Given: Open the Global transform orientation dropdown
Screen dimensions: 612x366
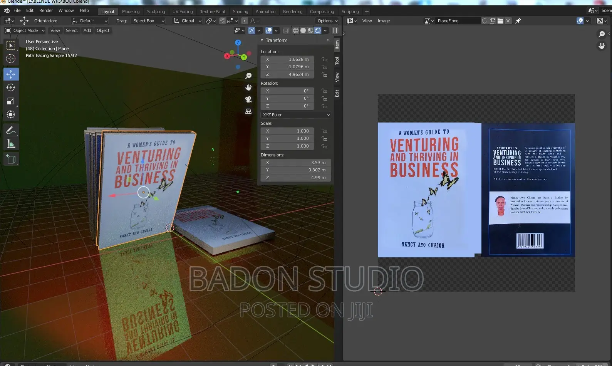Looking at the screenshot, I should pyautogui.click(x=188, y=21).
